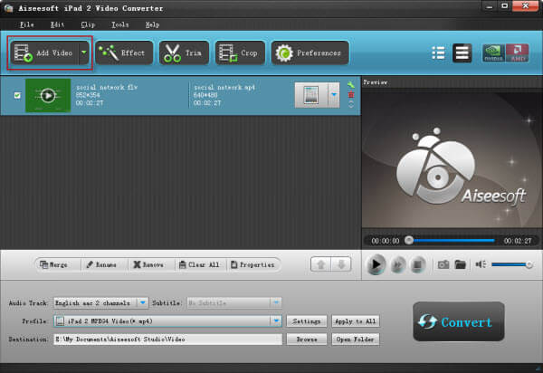Expand the Add Video dropdown arrow
The width and height of the screenshot is (543, 373).
(84, 53)
